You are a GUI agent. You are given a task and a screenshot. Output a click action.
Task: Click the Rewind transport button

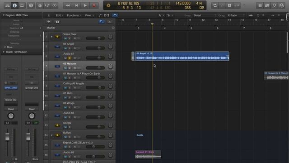pos(67,5)
